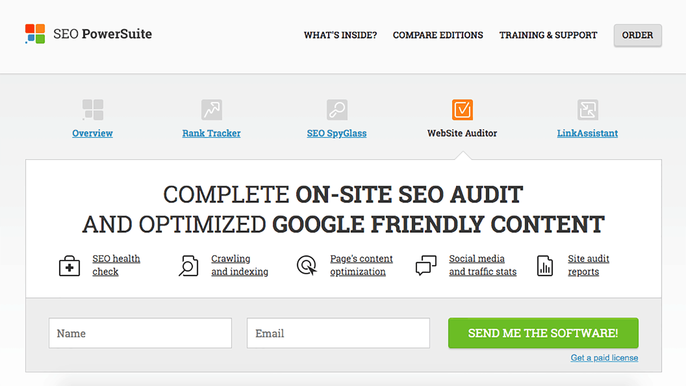Click the Page's content optimization target icon
Image resolution: width=686 pixels, height=386 pixels.
[307, 266]
